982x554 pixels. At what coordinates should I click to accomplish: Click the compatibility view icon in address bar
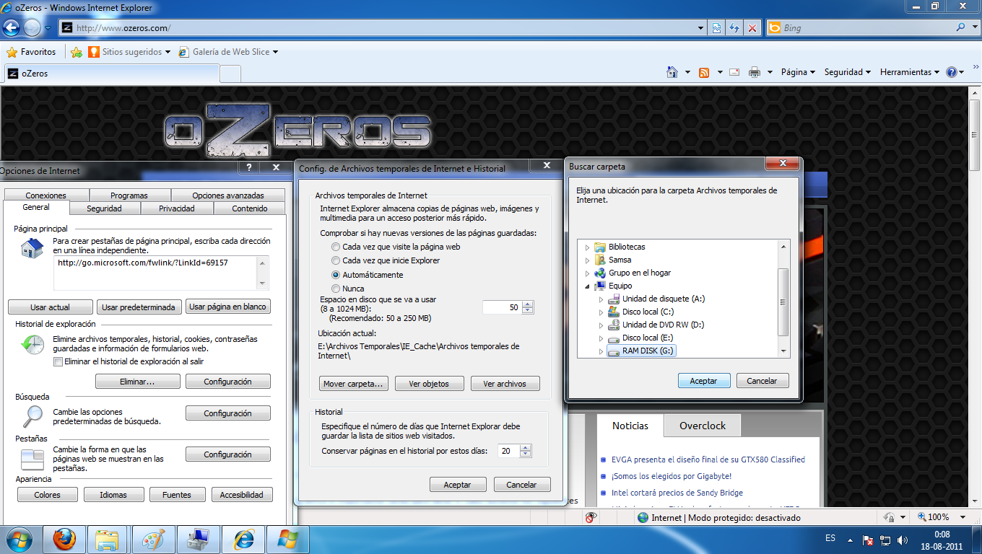(x=716, y=28)
